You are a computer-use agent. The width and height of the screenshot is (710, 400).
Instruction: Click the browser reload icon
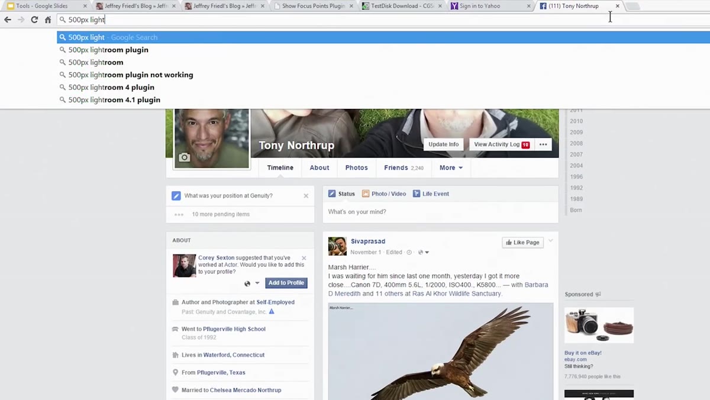click(x=34, y=20)
